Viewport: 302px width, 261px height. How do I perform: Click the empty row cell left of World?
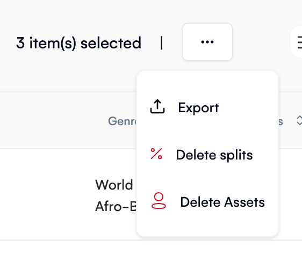[x=47, y=194]
